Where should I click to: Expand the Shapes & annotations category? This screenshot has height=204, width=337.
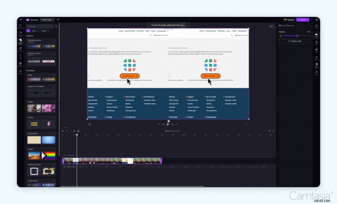54,87
